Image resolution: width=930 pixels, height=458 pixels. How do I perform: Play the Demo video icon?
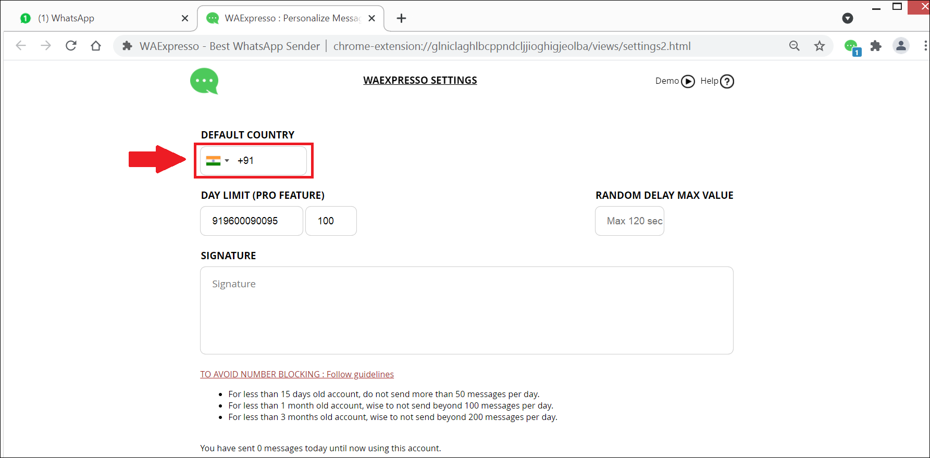point(688,82)
